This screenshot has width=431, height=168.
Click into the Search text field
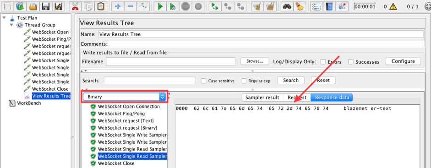[149, 81]
